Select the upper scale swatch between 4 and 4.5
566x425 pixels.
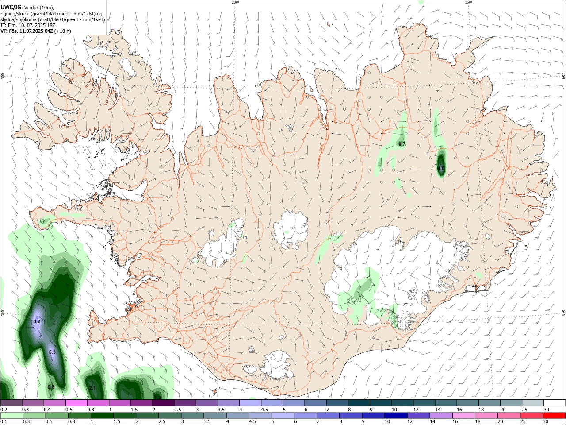tap(250, 403)
